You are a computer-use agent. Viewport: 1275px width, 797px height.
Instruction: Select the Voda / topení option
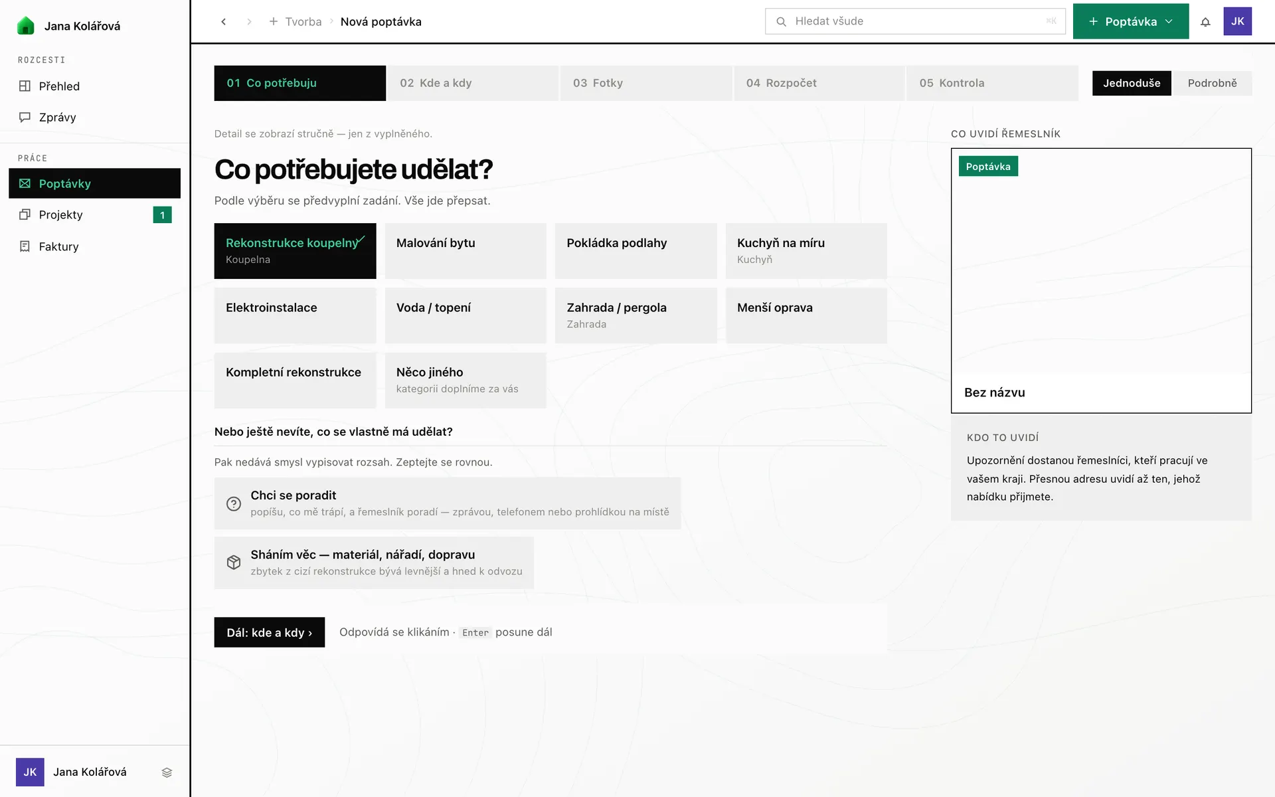point(466,315)
